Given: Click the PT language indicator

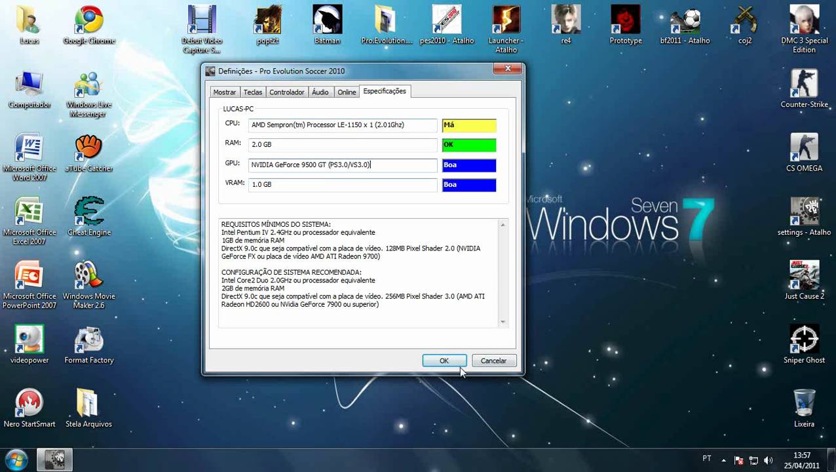Looking at the screenshot, I should 707,459.
